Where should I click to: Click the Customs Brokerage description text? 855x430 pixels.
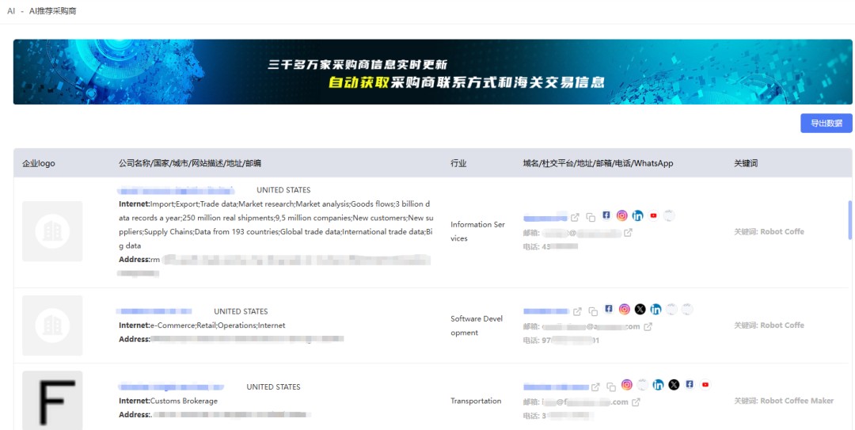click(184, 401)
